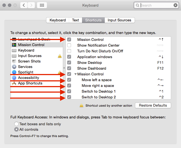
Task: Enable Show Notification Center checkbox
Action: pyautogui.click(x=69, y=45)
